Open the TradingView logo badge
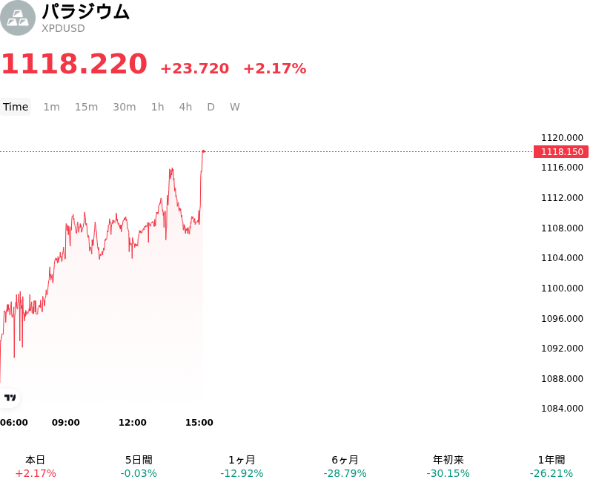The image size is (593, 488). click(10, 398)
